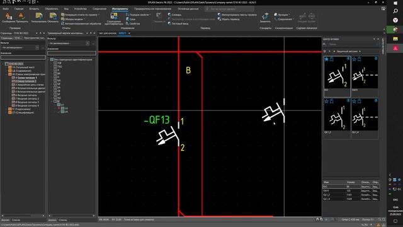Click the search icon in insert center
Screen dimensions: 403x227
point(325,44)
